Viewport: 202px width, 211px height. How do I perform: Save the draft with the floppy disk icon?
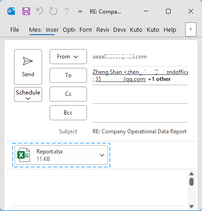pos(26,11)
